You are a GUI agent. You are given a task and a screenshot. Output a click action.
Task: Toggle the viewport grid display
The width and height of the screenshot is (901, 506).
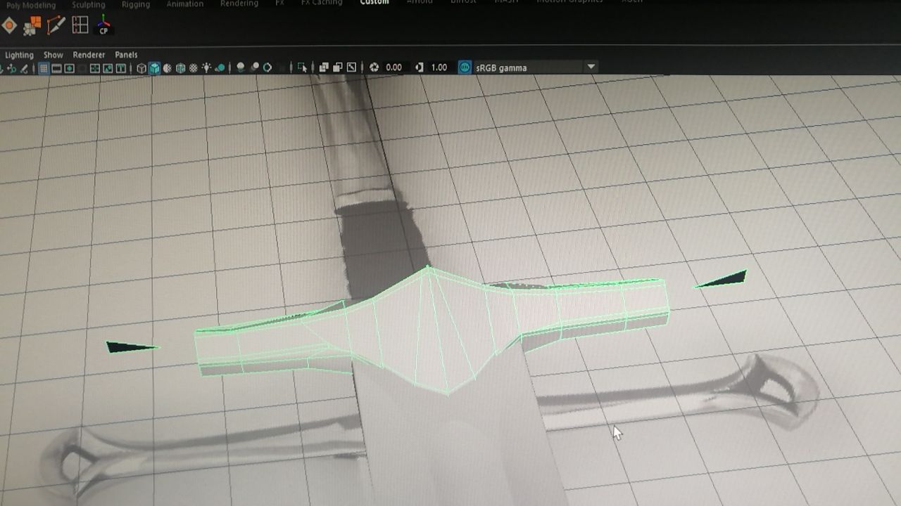pos(44,68)
